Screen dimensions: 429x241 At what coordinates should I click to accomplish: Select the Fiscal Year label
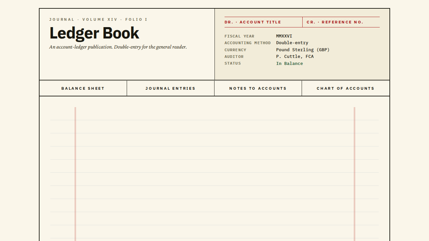(239, 36)
